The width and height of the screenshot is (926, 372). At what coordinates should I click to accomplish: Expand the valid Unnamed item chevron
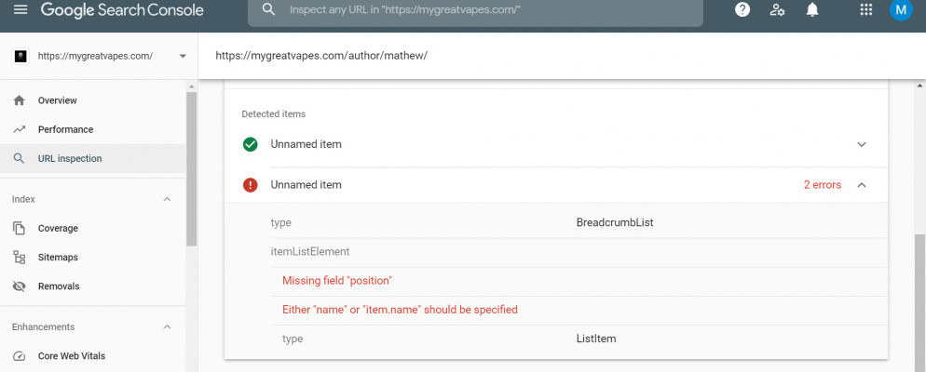(x=862, y=144)
